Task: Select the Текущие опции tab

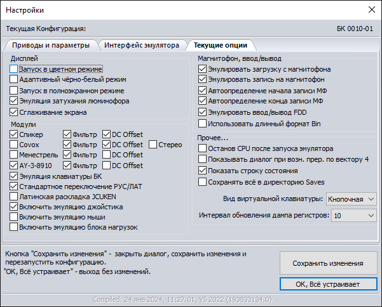Action: [x=220, y=46]
